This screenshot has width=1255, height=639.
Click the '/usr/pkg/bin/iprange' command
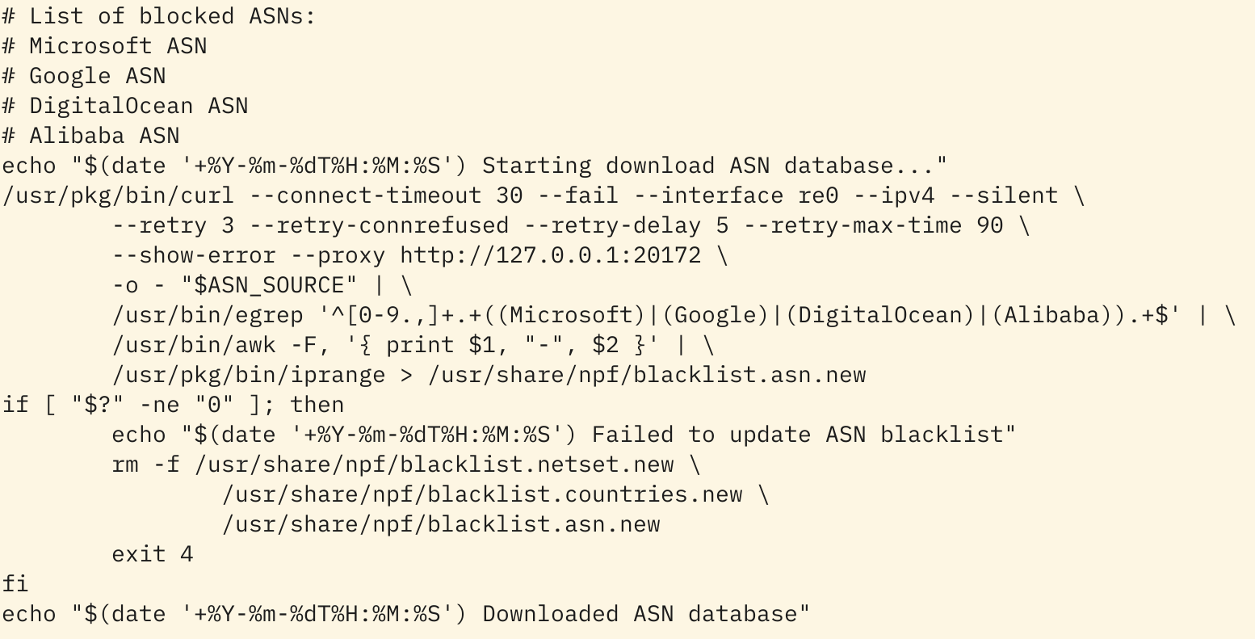coord(248,375)
